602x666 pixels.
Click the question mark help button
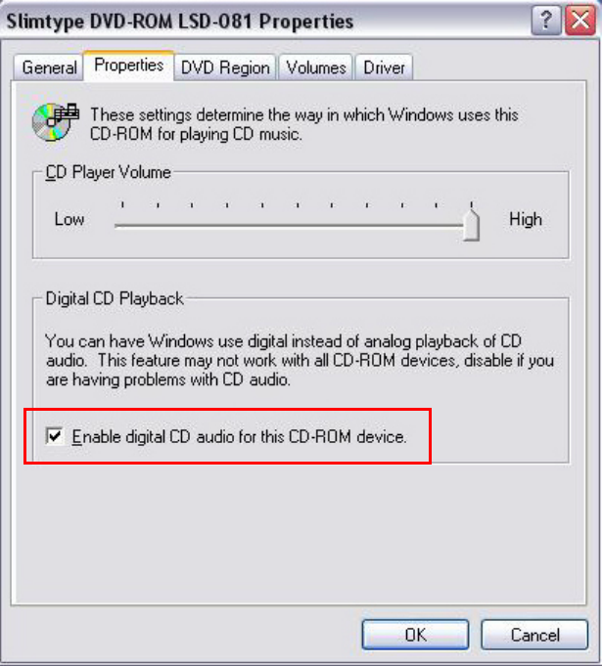[x=546, y=21]
